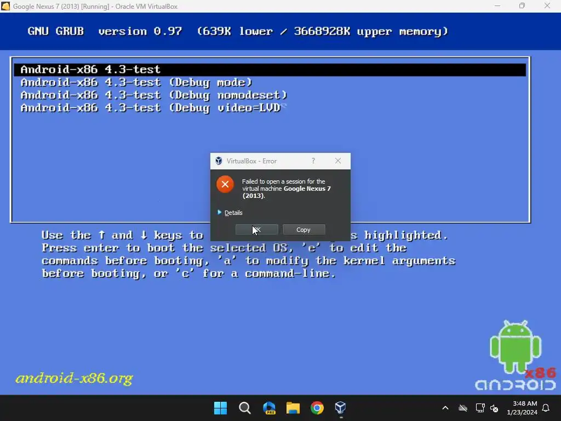Open Windows Search from the taskbar

point(245,408)
